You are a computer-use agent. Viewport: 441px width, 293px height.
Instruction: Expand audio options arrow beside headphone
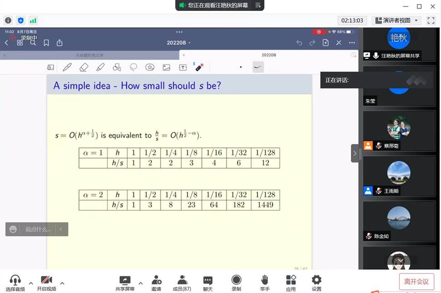click(x=31, y=283)
